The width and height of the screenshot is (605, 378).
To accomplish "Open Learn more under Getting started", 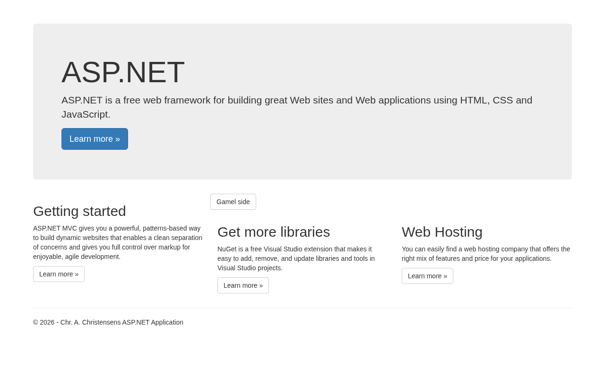I will (59, 274).
